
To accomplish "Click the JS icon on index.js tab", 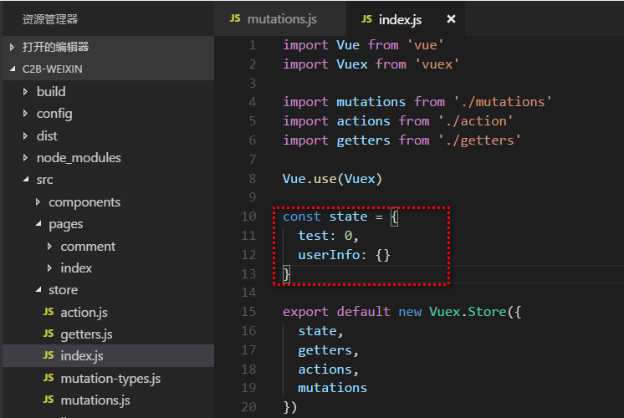I will tap(366, 18).
